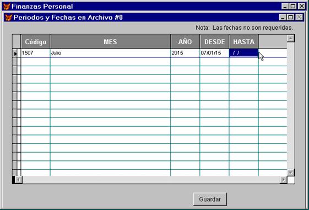Click the AÑO column header
Image resolution: width=309 pixels, height=210 pixels.
pos(185,41)
